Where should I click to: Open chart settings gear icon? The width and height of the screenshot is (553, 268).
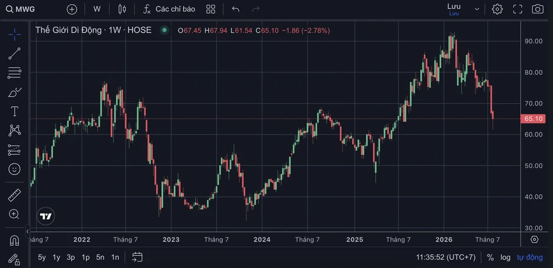point(497,9)
